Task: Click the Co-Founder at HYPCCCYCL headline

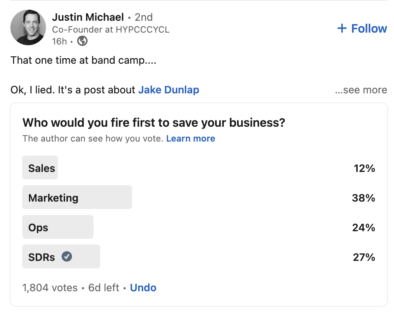Action: 111,30
